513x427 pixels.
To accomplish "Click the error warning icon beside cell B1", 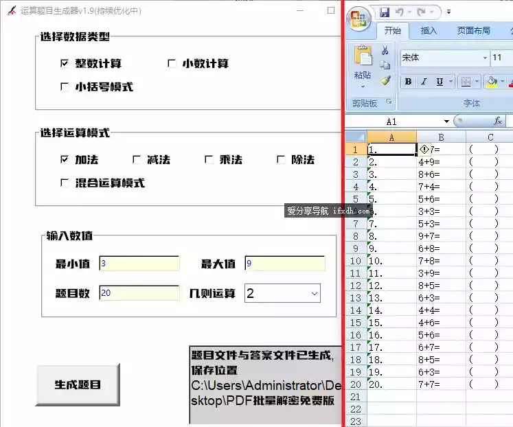I will (424, 150).
